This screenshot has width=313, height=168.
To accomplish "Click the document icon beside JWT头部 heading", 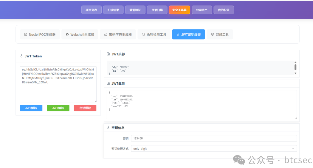I will click(109, 54).
